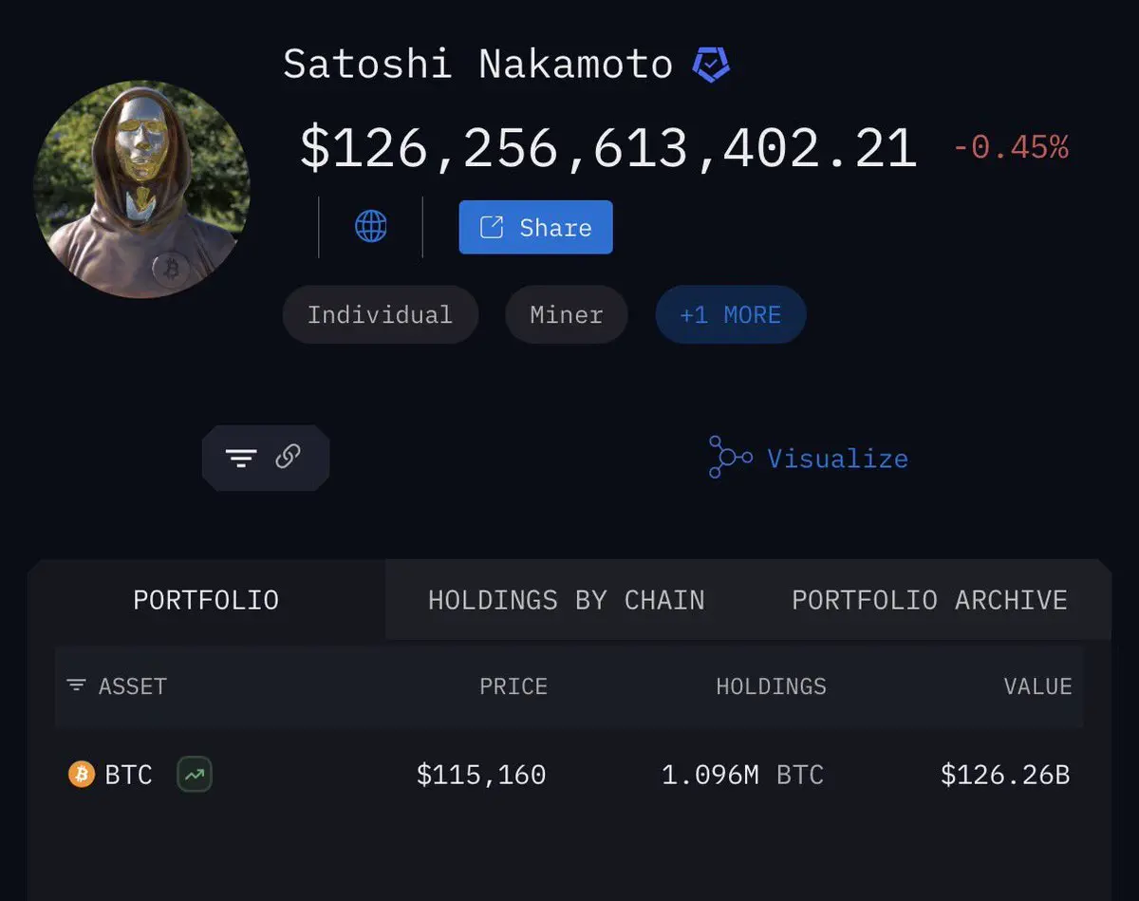Expand the +1 MORE tags
This screenshot has width=1139, height=901.
[731, 315]
